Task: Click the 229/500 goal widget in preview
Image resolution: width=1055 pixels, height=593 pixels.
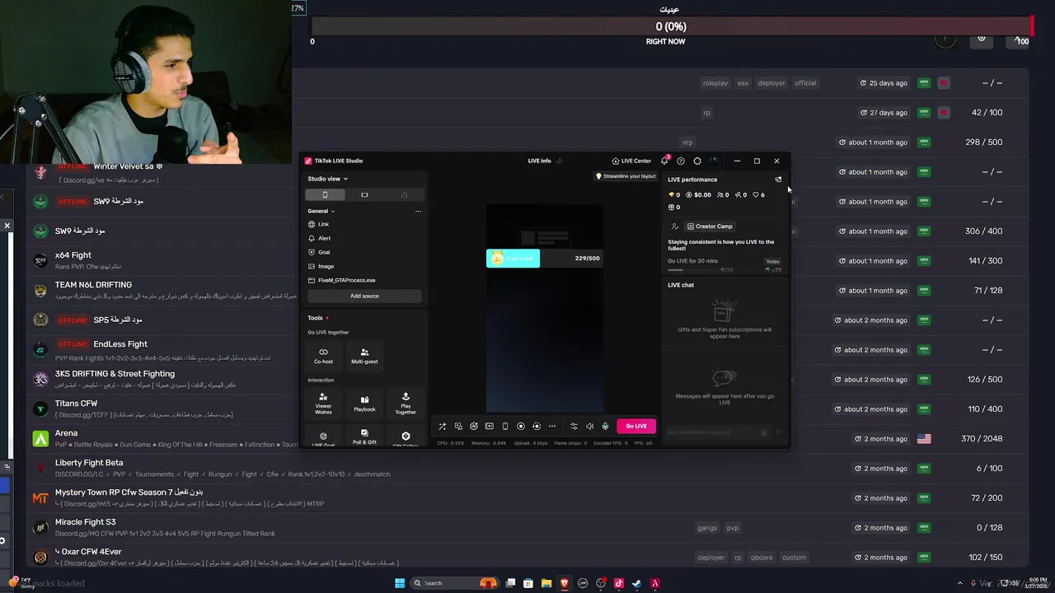Action: 544,258
